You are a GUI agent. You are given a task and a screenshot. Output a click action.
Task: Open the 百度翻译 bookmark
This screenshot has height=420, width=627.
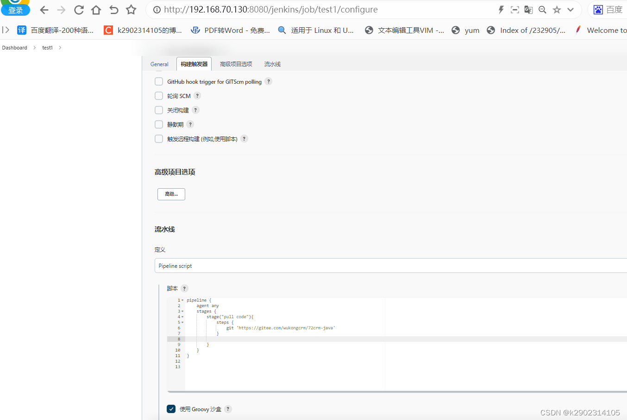click(x=56, y=30)
